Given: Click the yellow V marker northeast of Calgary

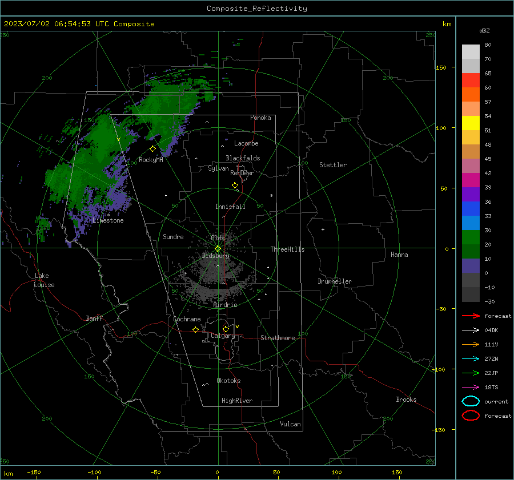Looking at the screenshot, I should (238, 326).
